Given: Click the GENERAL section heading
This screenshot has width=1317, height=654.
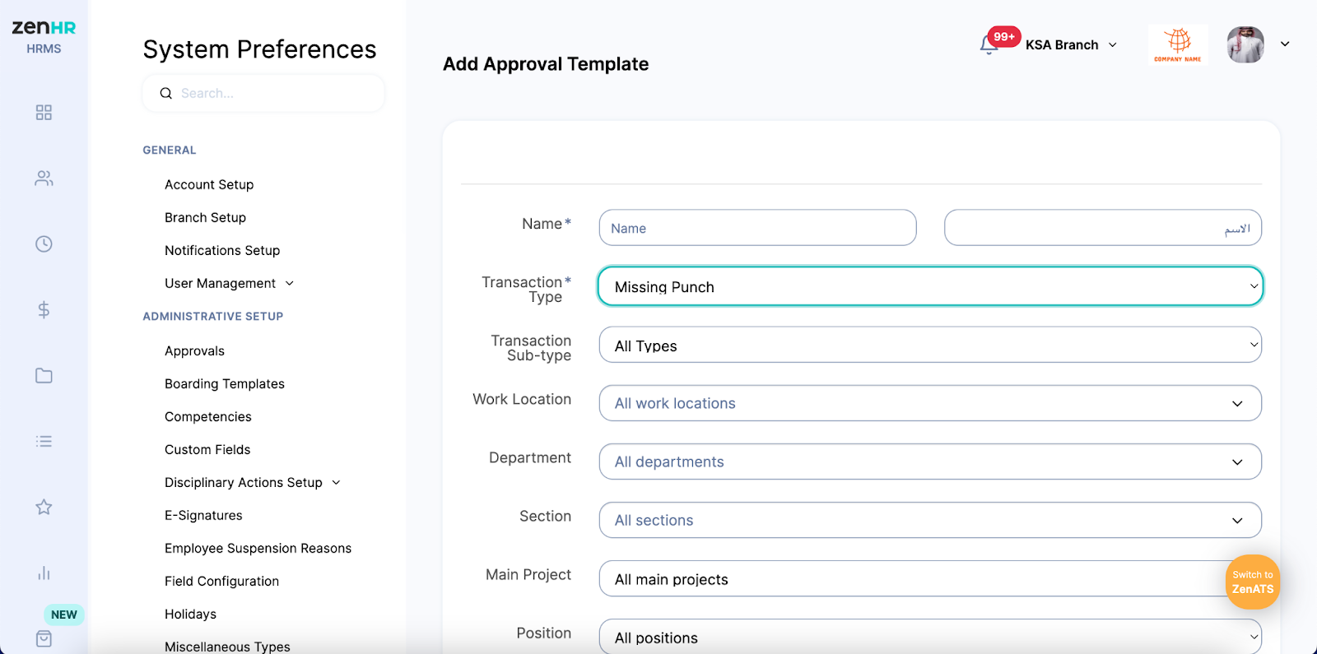Looking at the screenshot, I should coord(170,150).
